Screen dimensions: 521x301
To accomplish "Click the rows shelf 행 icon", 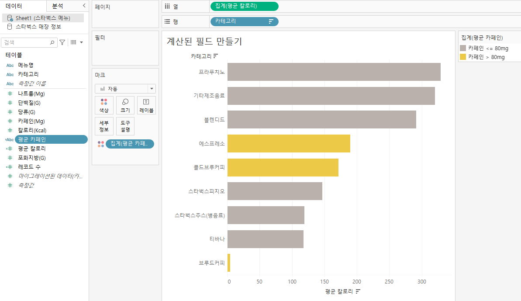I will click(x=167, y=21).
